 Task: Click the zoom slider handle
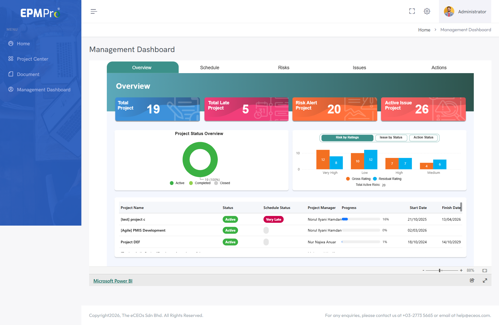[439, 271]
